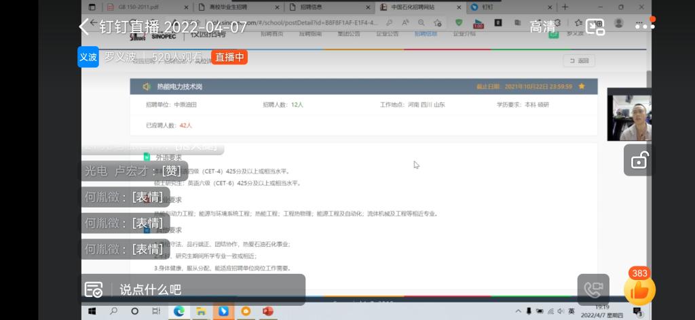This screenshot has width=695, height=320.
Task: Click the 义波 host avatar badge
Action: pyautogui.click(x=88, y=58)
